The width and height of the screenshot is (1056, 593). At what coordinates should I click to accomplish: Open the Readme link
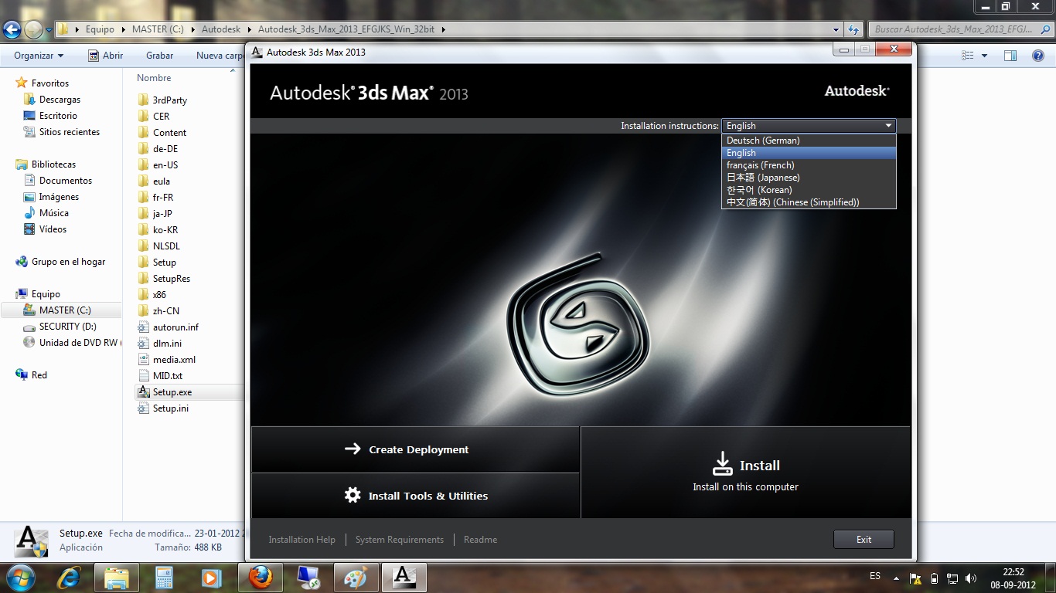coord(480,540)
